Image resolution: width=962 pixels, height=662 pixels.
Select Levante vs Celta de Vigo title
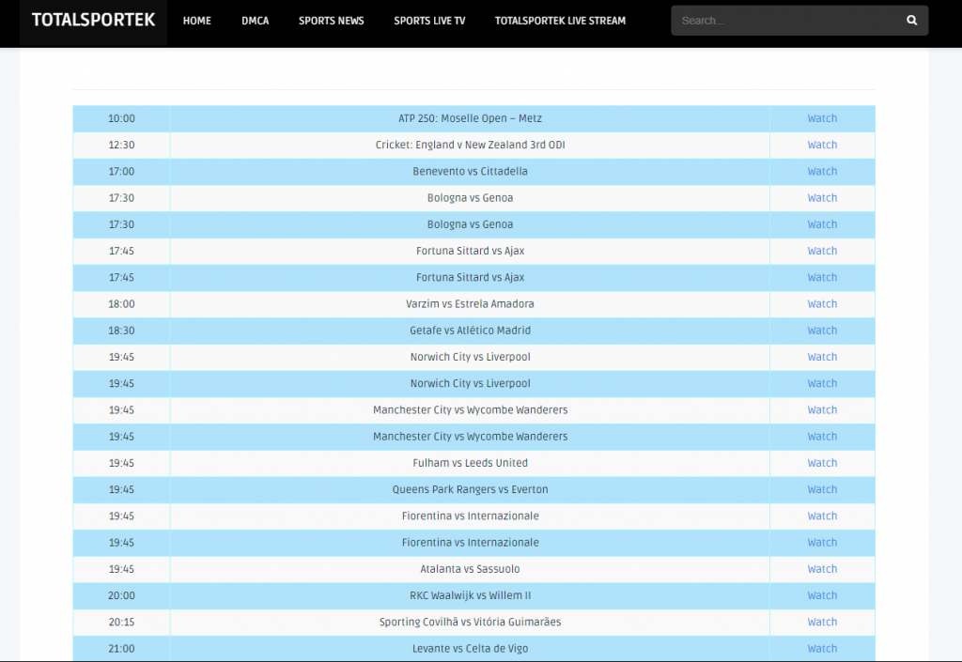click(x=470, y=649)
